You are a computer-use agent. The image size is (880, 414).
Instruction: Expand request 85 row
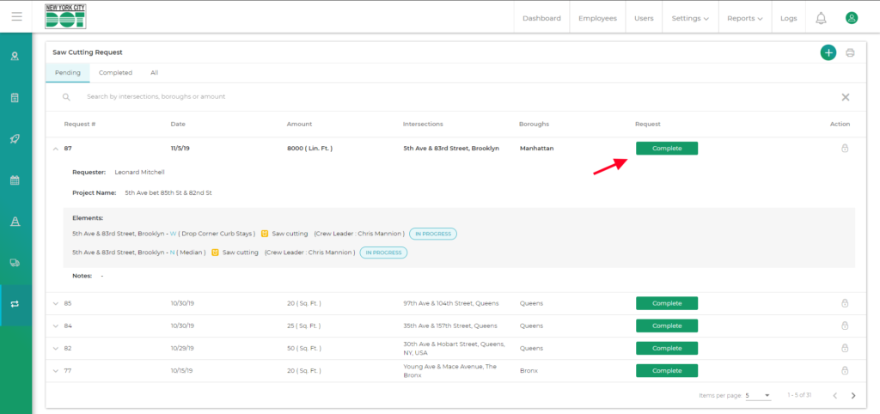(x=56, y=303)
